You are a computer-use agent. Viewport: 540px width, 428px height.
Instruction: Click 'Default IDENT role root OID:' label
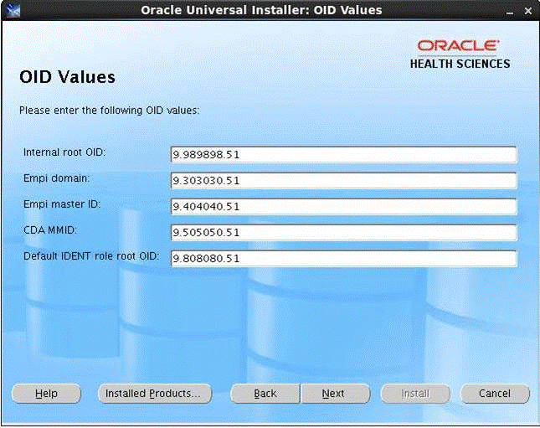[91, 256]
